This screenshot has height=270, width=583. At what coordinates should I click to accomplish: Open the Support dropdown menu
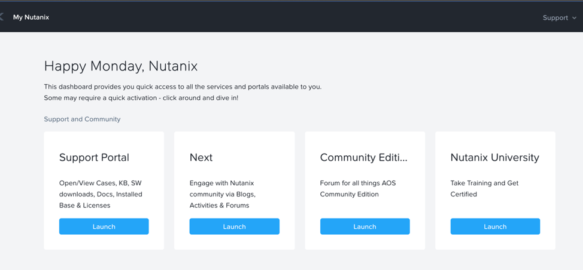[x=559, y=18]
